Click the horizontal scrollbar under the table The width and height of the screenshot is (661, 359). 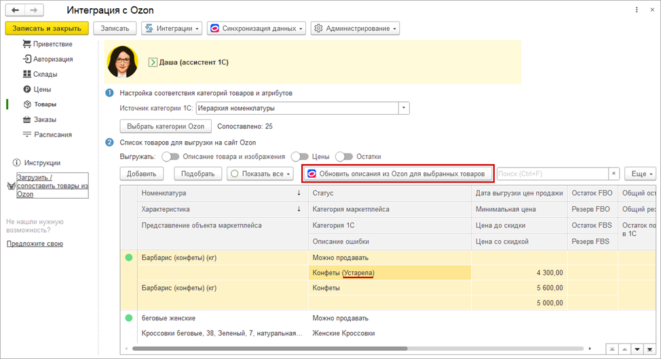pos(339,348)
